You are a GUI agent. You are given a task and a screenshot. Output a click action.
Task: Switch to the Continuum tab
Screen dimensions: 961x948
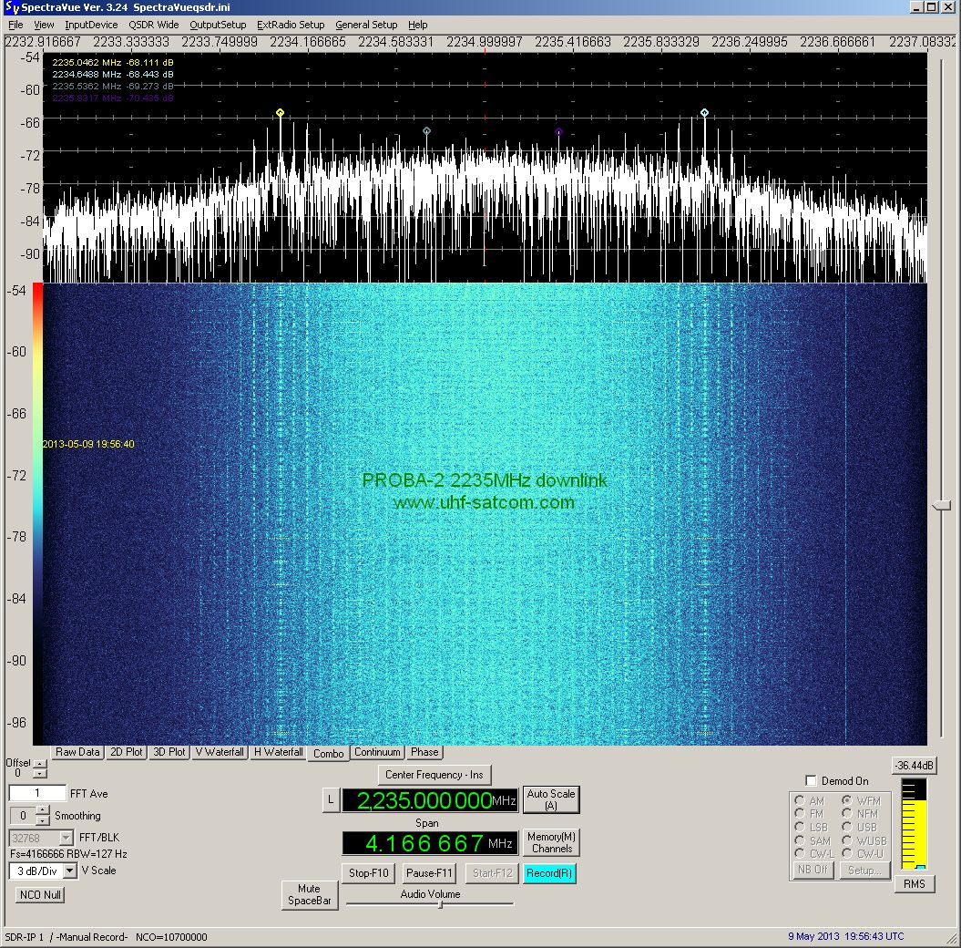377,753
